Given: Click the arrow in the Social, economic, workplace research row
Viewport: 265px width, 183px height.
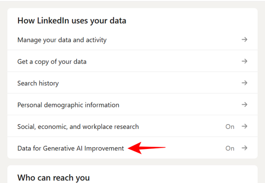Looking at the screenshot, I should point(244,126).
